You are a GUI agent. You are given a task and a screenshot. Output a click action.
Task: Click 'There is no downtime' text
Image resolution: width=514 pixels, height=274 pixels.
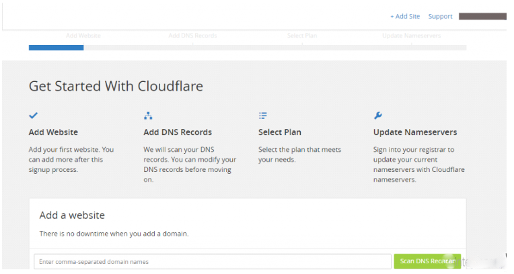pos(114,234)
